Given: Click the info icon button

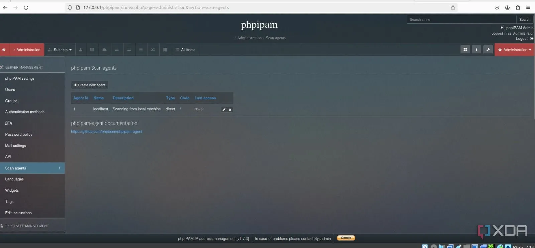Looking at the screenshot, I should coord(476,50).
